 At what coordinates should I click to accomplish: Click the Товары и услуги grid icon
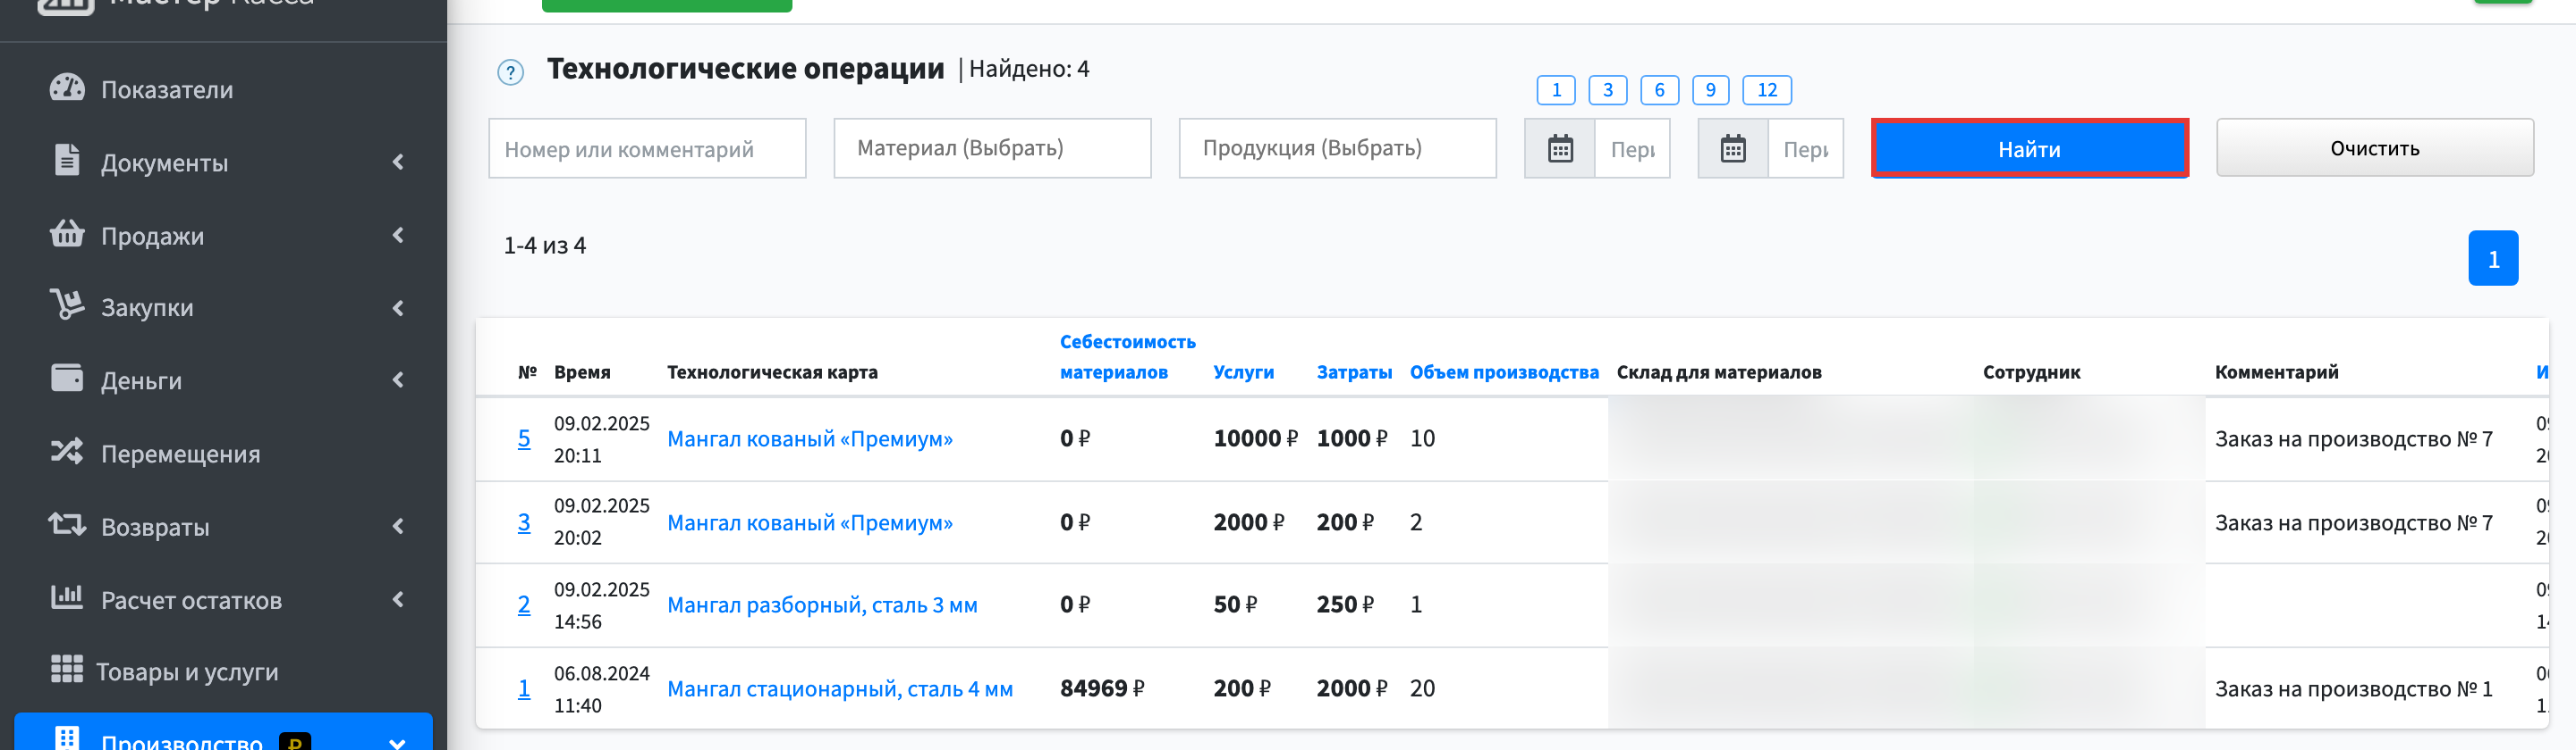click(x=67, y=669)
